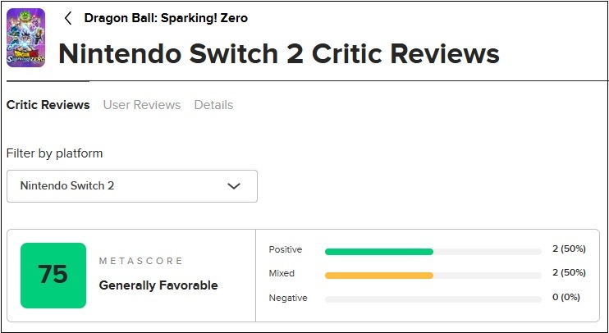Viewport: 609px width, 333px height.
Task: Click the green Positive reviews bar
Action: (x=378, y=251)
